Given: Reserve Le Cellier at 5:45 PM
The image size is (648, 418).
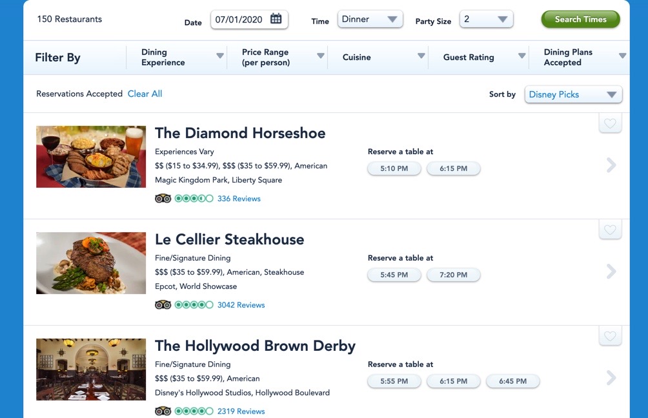Looking at the screenshot, I should coord(394,275).
